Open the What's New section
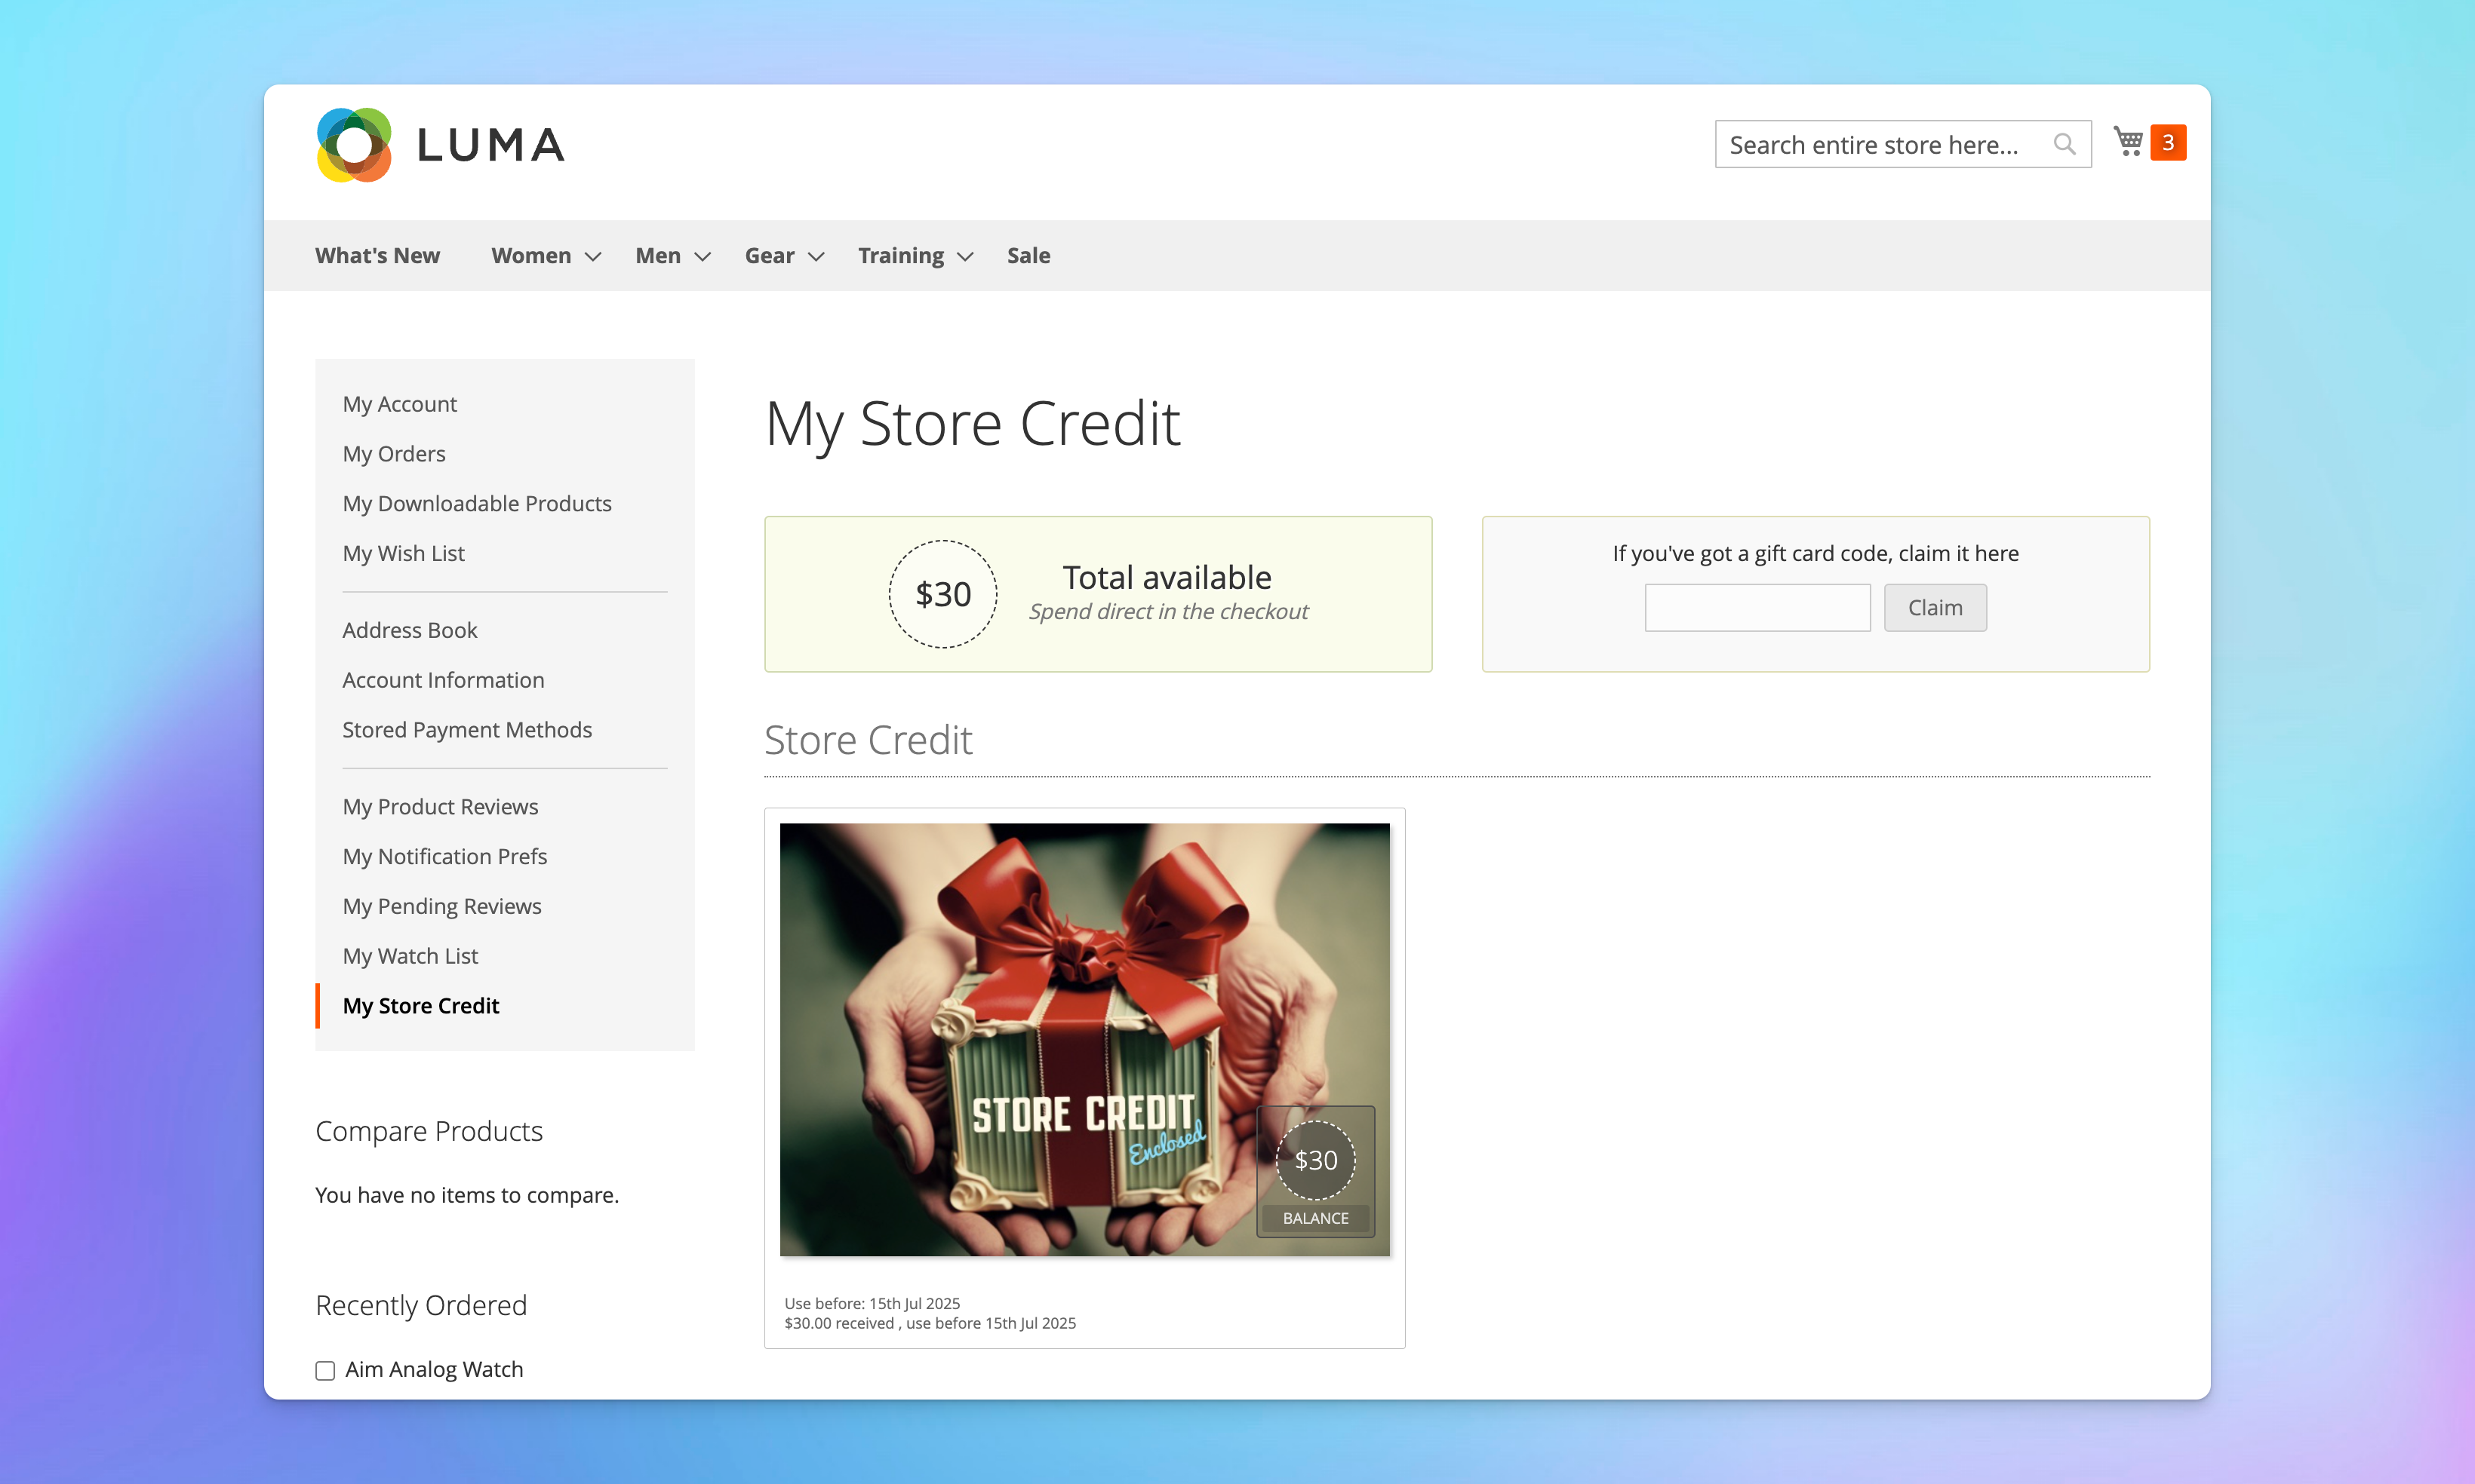 coord(378,254)
